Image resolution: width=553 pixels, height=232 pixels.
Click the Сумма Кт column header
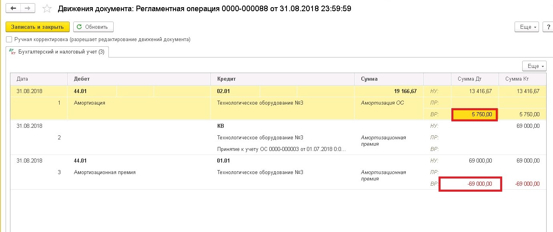(x=522, y=79)
